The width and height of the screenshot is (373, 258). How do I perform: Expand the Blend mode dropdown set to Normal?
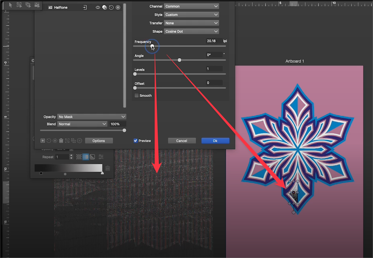(x=82, y=124)
